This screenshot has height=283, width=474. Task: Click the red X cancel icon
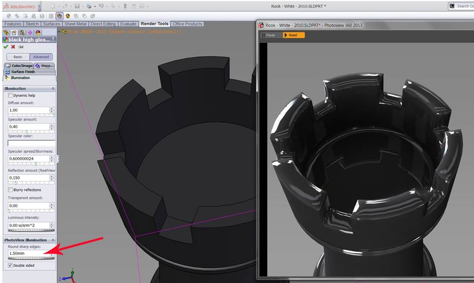click(13, 47)
